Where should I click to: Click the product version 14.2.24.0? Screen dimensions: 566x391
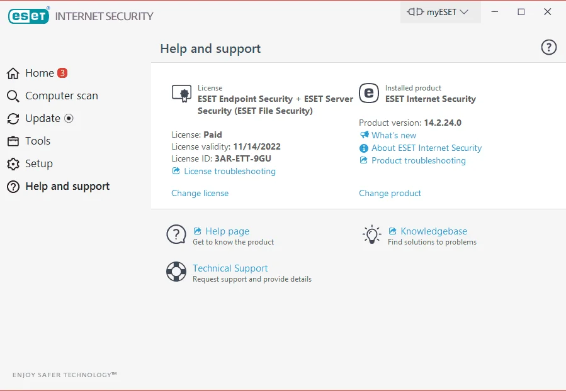click(443, 123)
